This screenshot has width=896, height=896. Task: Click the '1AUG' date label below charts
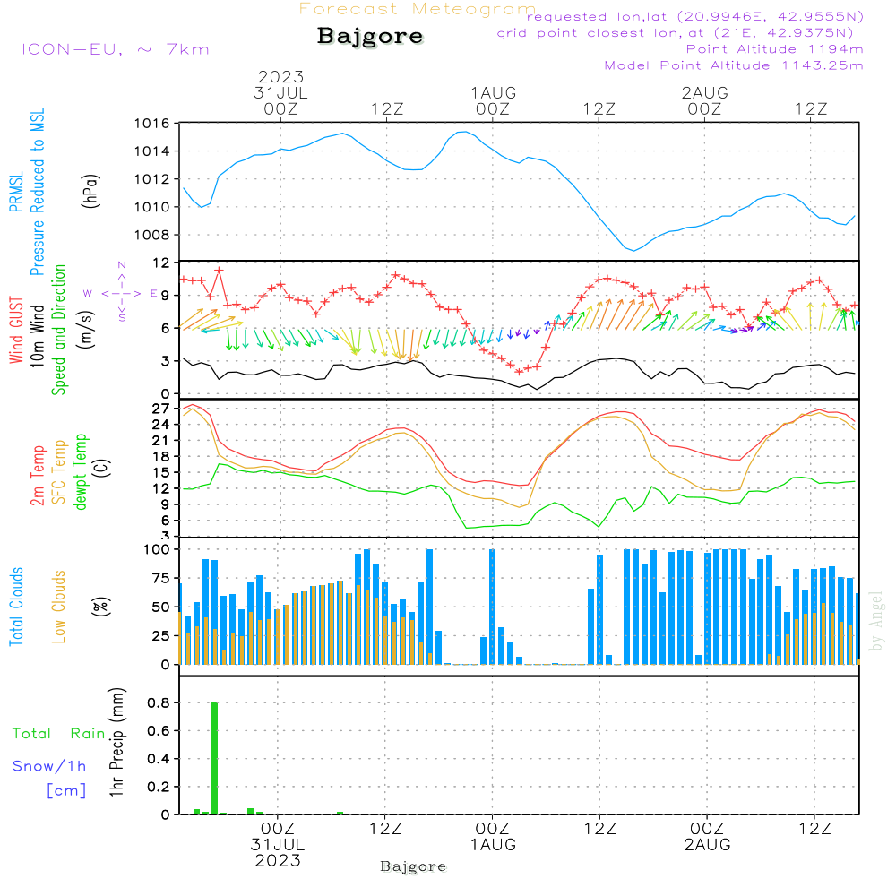pyautogui.click(x=493, y=845)
